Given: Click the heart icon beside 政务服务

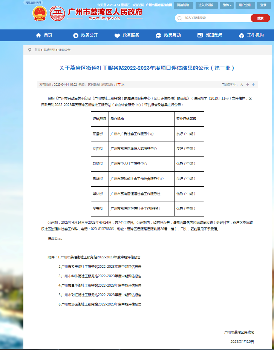Looking at the screenshot, I should (117, 35).
